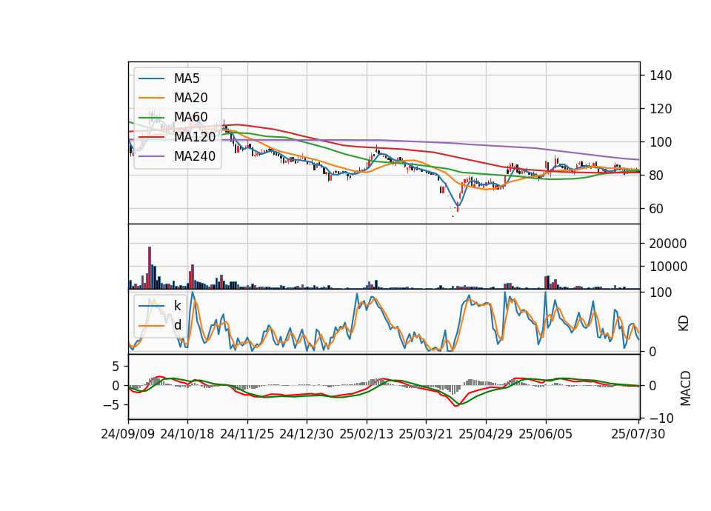Click the 24/09/09 date label
Viewport: 711px width, 511px height.
(x=128, y=434)
